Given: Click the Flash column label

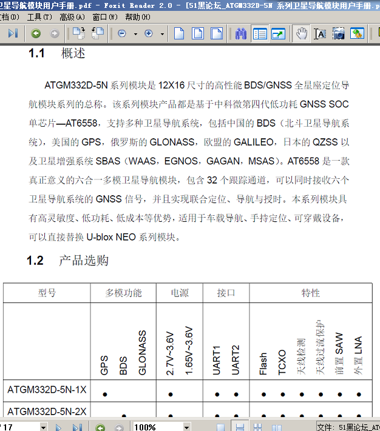Looking at the screenshot, I should point(263,364).
